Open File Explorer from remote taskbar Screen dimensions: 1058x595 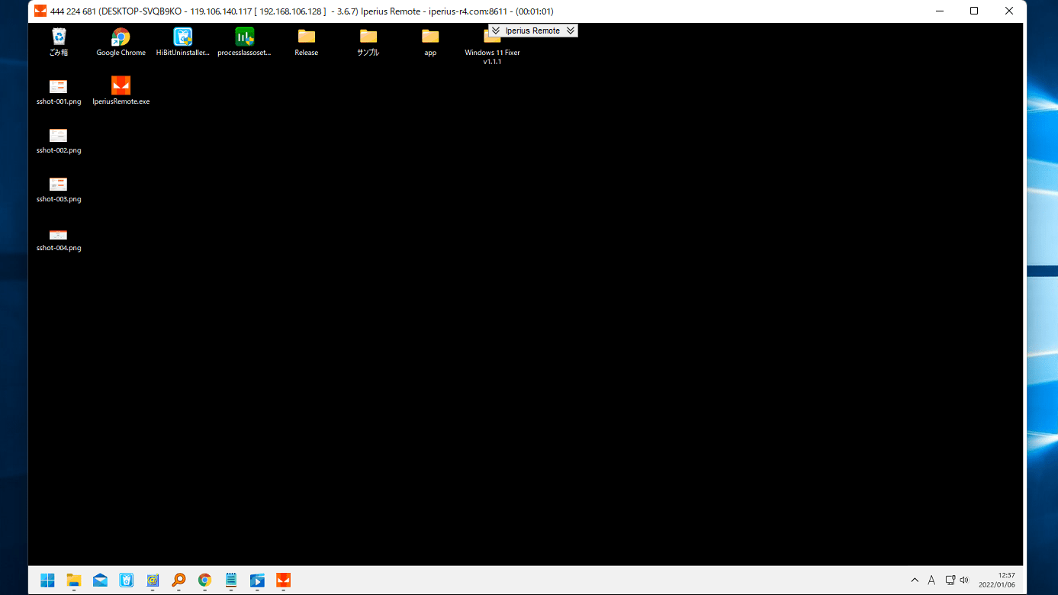tap(74, 581)
